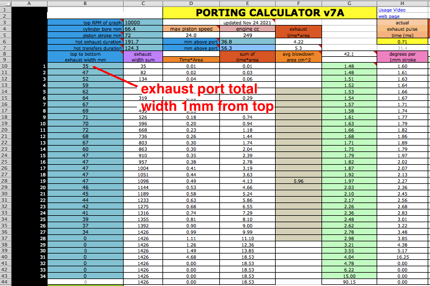Select mm above port value 56.3
Viewport: 430px width, 286px height.
click(247, 48)
